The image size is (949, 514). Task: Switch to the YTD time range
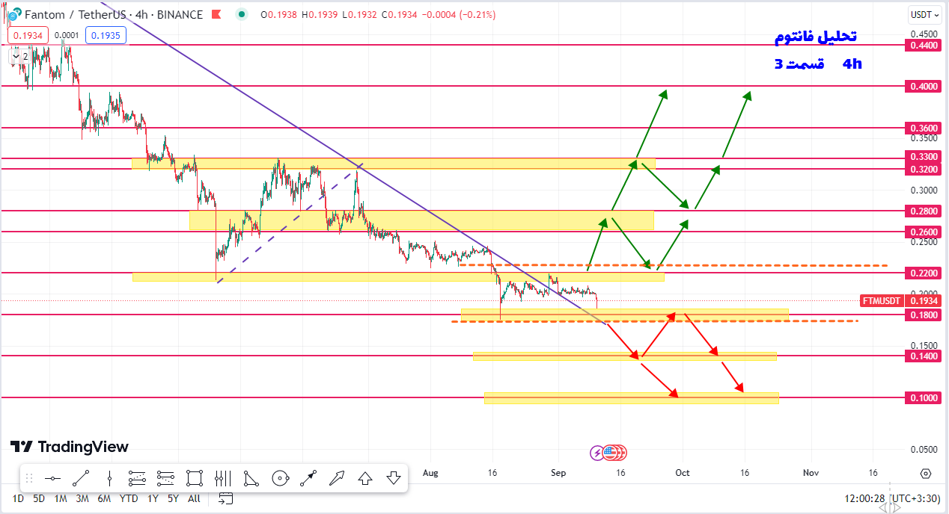point(129,498)
